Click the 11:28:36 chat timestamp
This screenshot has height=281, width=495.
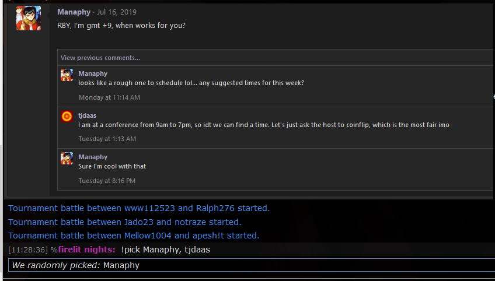click(x=28, y=250)
